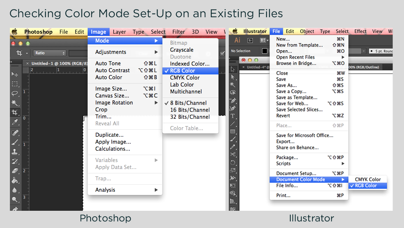Screen dimensions: 404x228
Task: Open the Image menu in Photoshop
Action: [x=98, y=32]
